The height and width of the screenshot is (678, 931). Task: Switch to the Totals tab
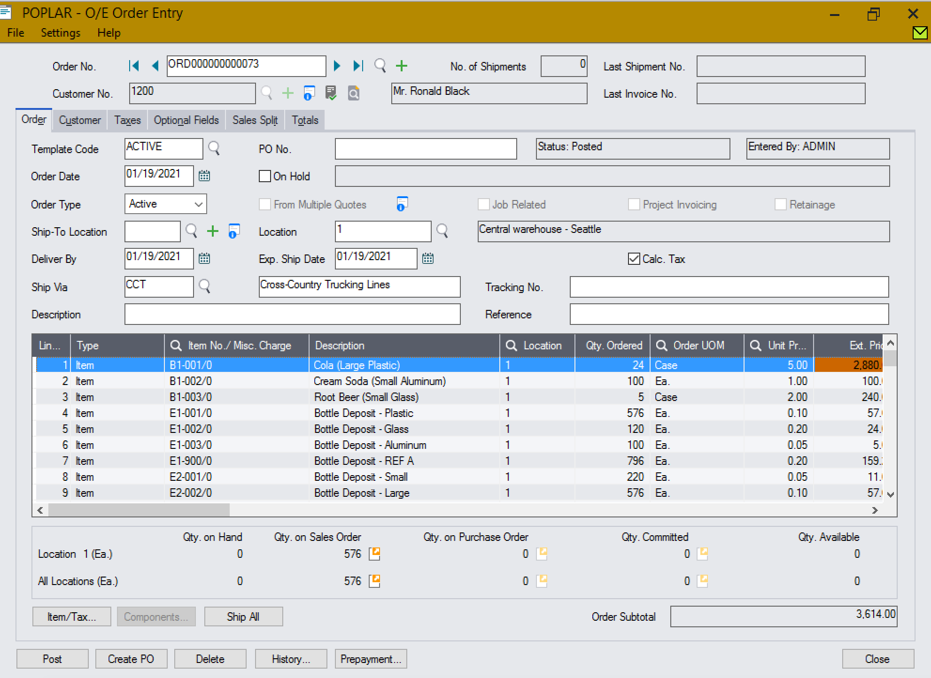click(x=305, y=120)
